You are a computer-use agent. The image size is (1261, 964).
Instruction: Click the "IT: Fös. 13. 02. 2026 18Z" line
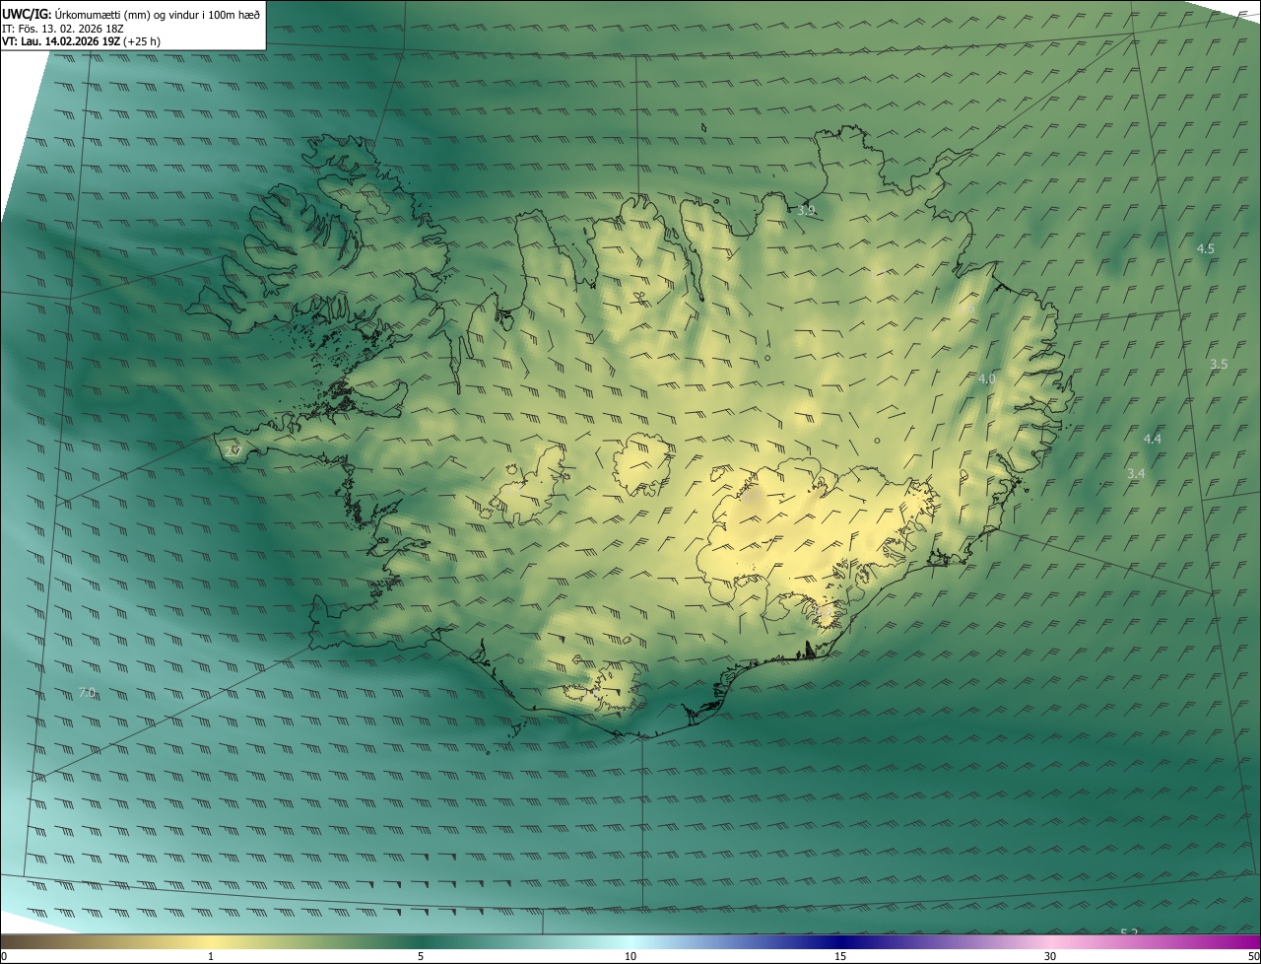pos(63,29)
